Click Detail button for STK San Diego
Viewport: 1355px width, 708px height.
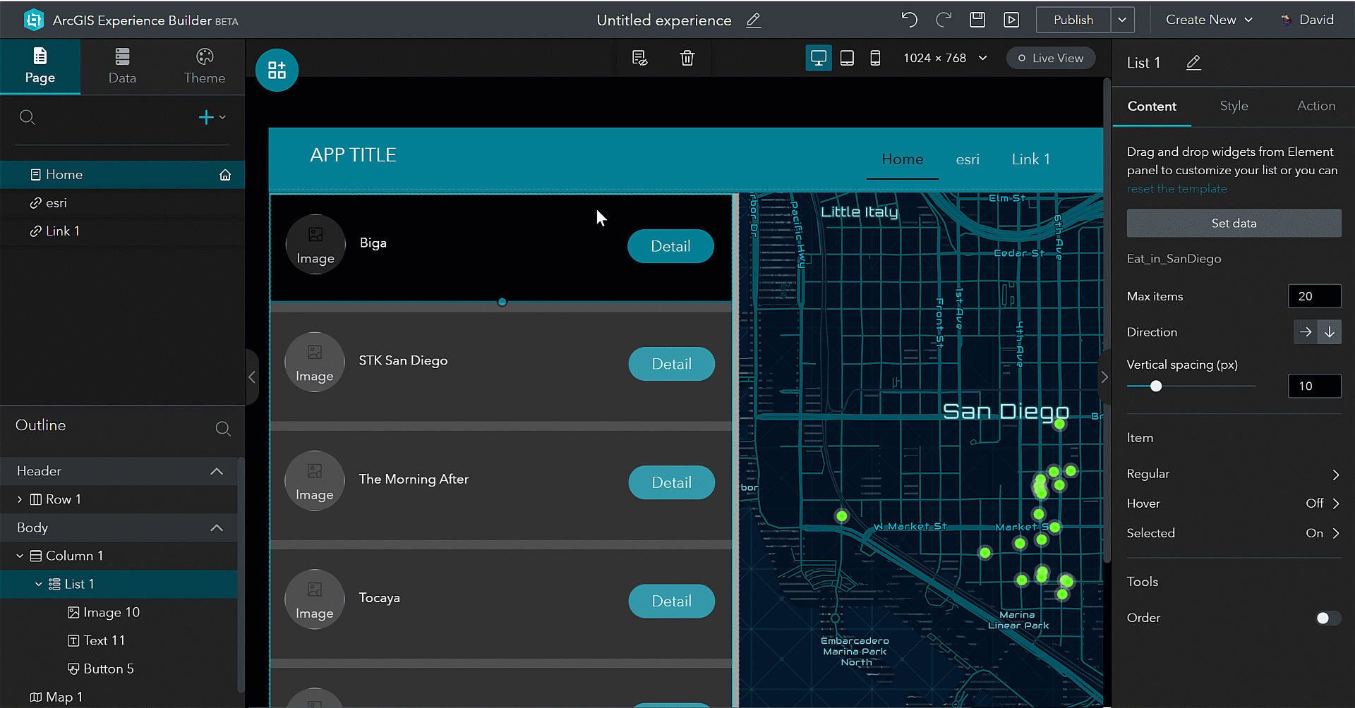coord(671,364)
